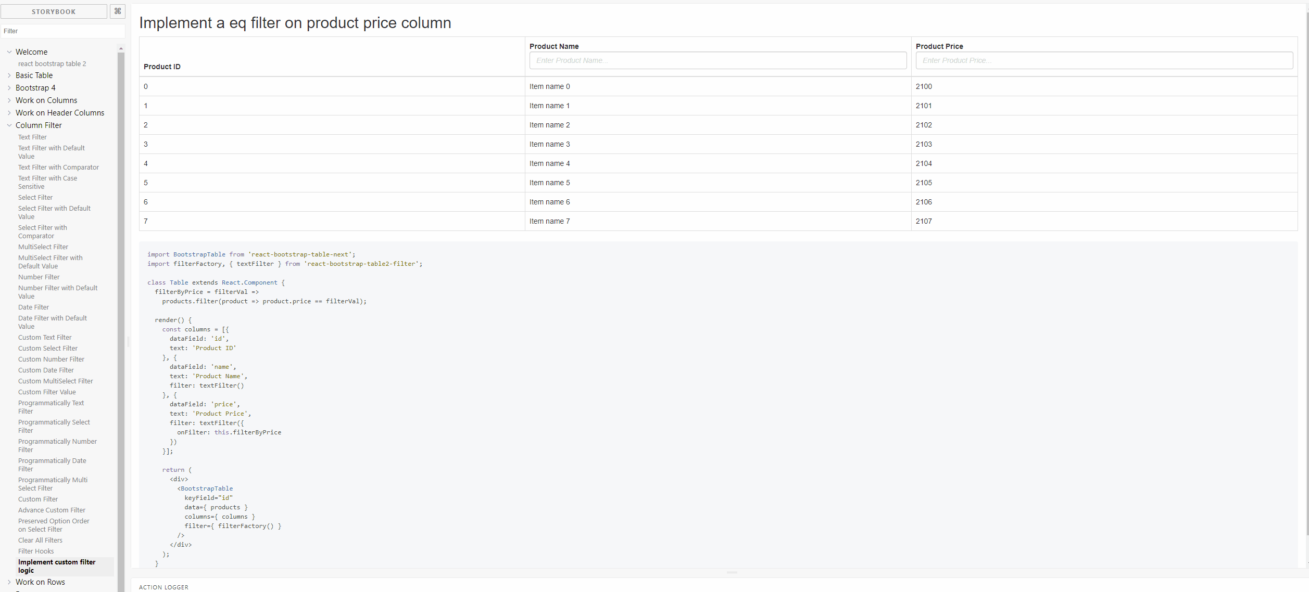Image resolution: width=1309 pixels, height=592 pixels.
Task: Open the keyboard shortcuts menu
Action: 117,11
